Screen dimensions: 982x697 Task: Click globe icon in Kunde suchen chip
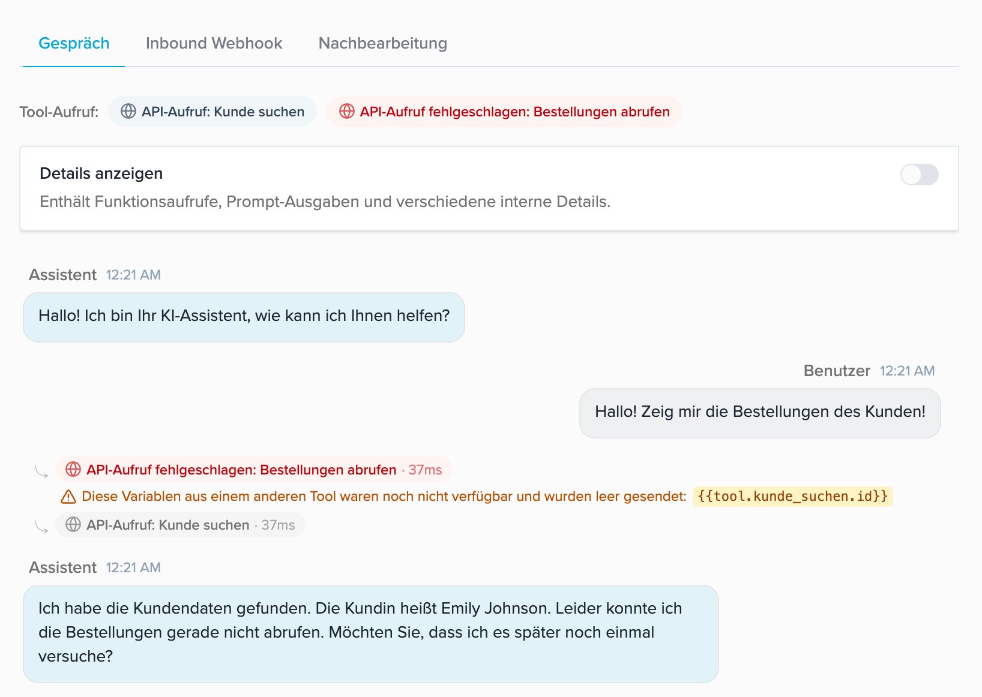point(128,112)
